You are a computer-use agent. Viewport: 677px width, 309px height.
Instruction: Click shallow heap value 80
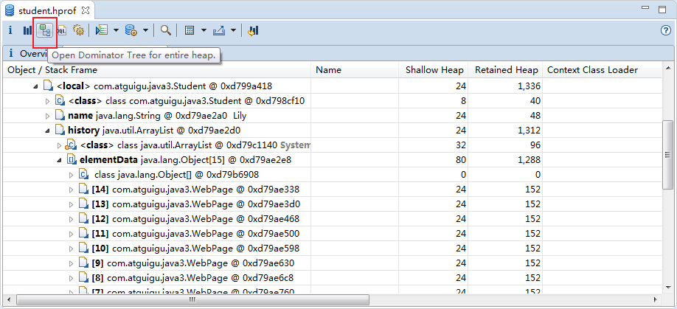pyautogui.click(x=461, y=160)
